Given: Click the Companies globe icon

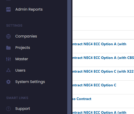Looking at the screenshot, I should pyautogui.click(x=8, y=36).
